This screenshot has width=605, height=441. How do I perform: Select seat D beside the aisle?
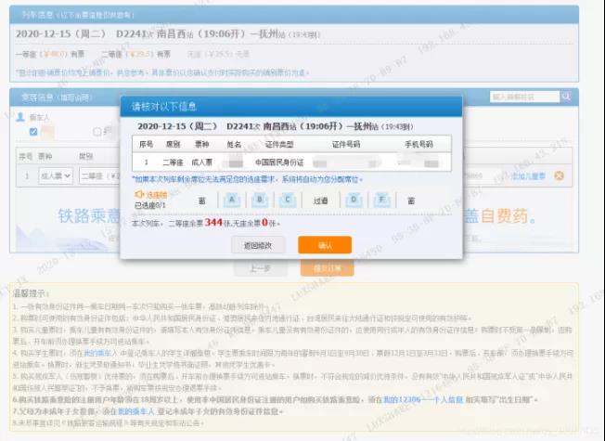[x=354, y=200]
